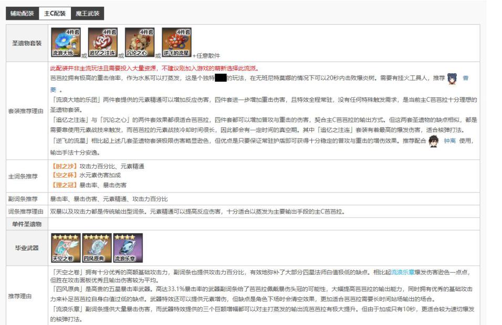Select the 主C配装 tab
Screen dimensions: 502x325
click(x=55, y=14)
